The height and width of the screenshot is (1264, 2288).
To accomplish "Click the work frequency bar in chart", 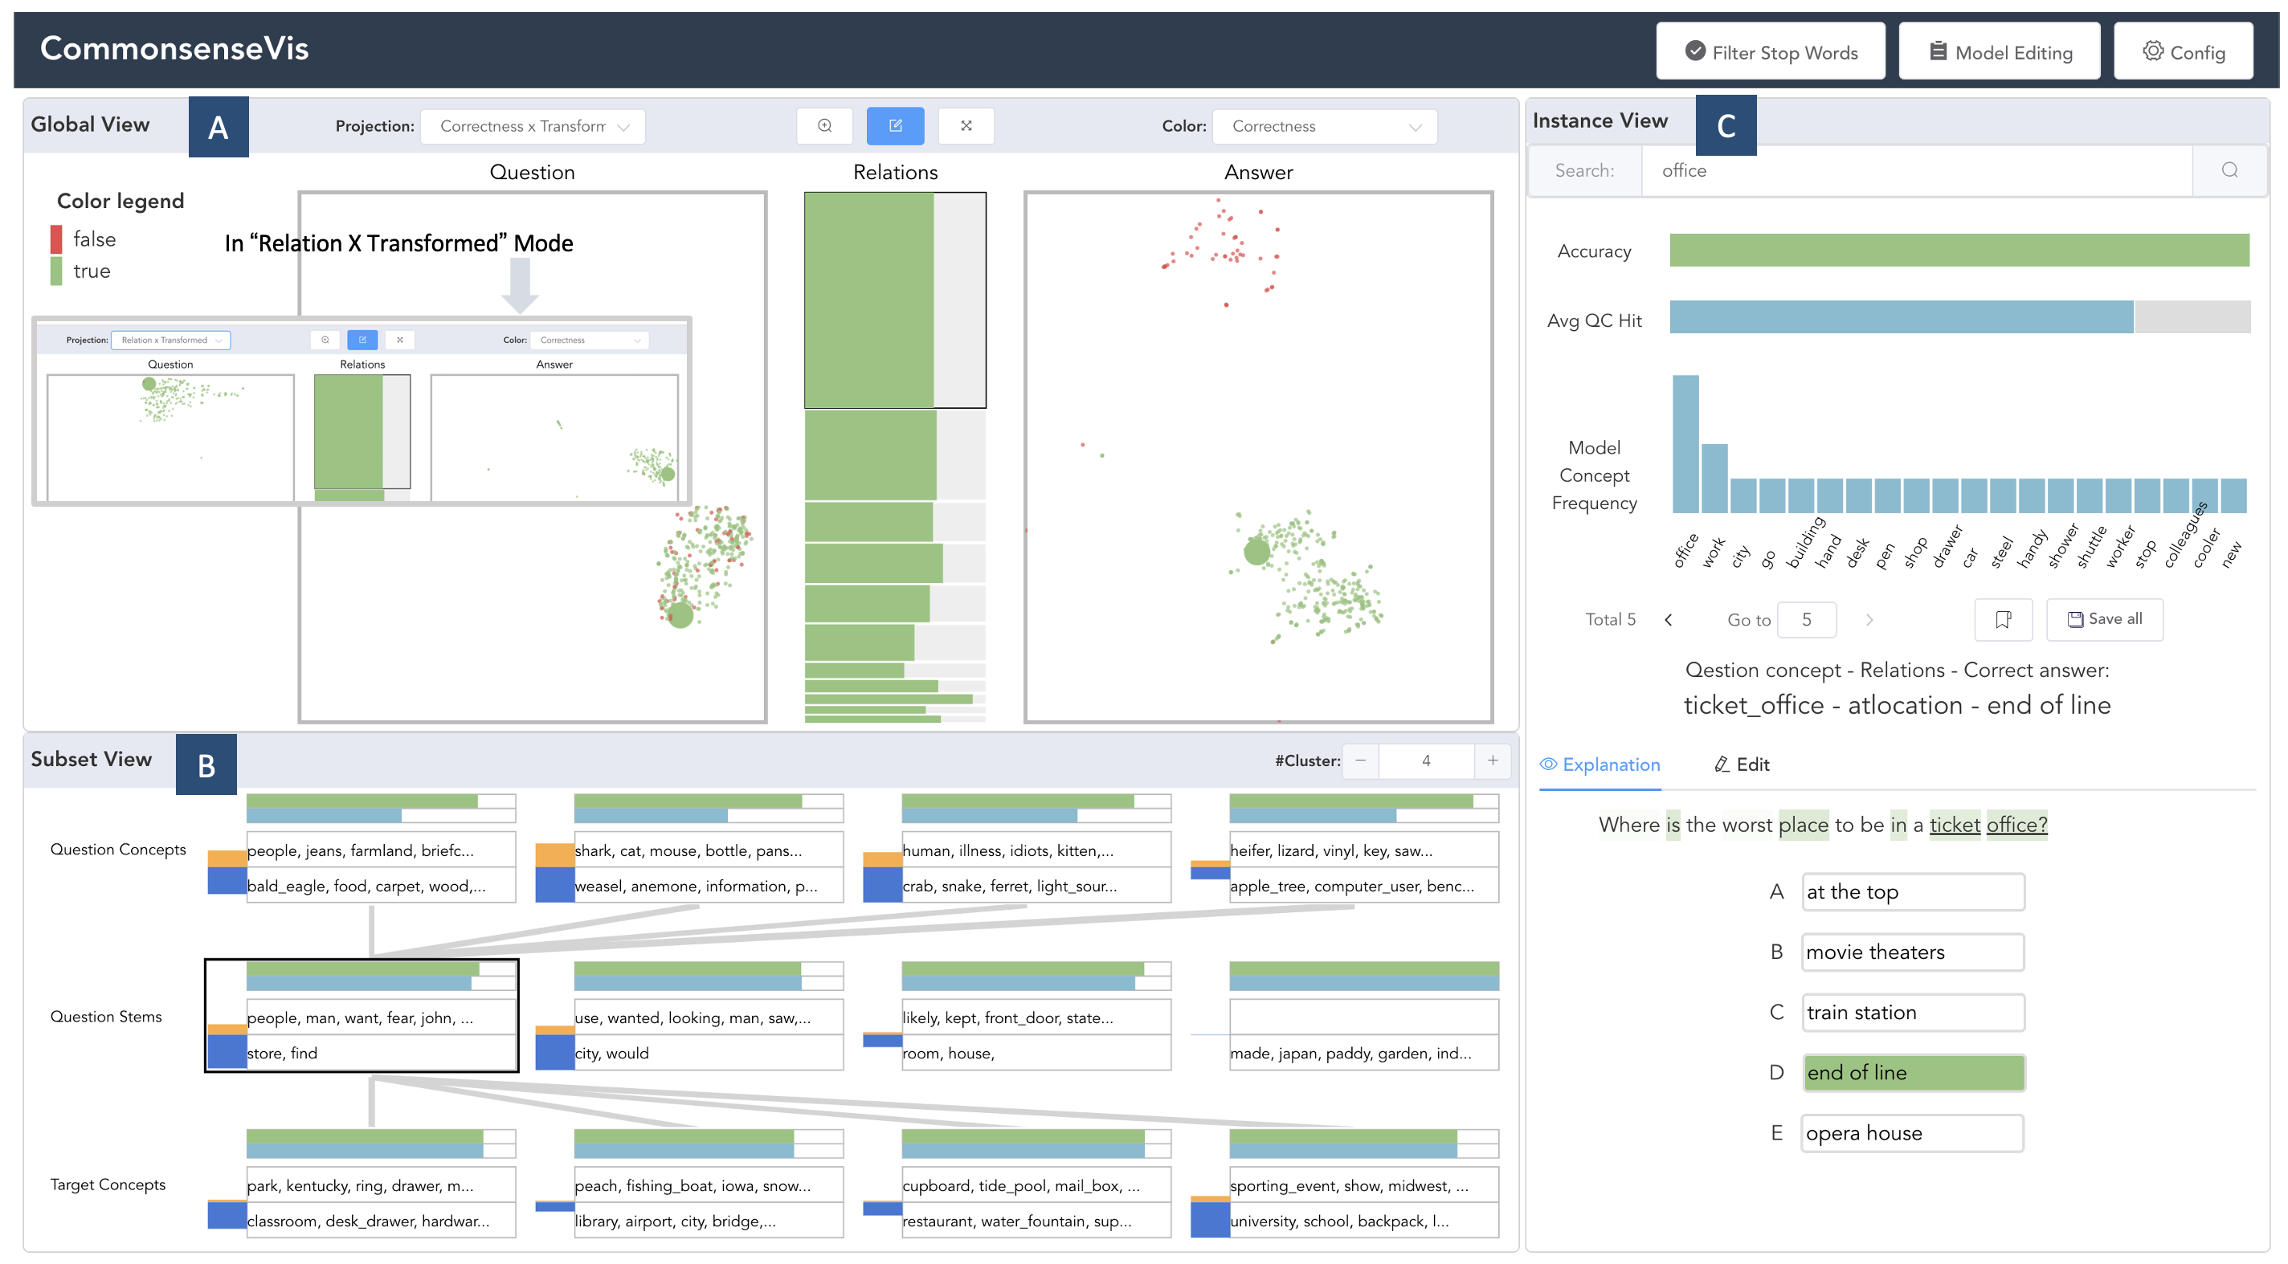I will point(1714,479).
